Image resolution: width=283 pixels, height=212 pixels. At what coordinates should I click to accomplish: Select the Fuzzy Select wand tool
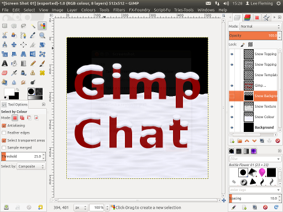tap(33, 26)
